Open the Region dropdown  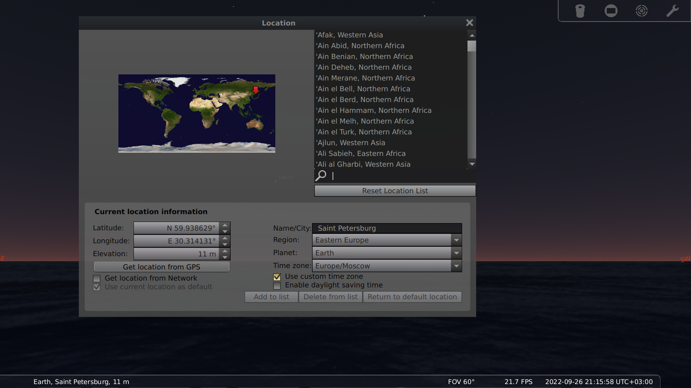tap(456, 240)
